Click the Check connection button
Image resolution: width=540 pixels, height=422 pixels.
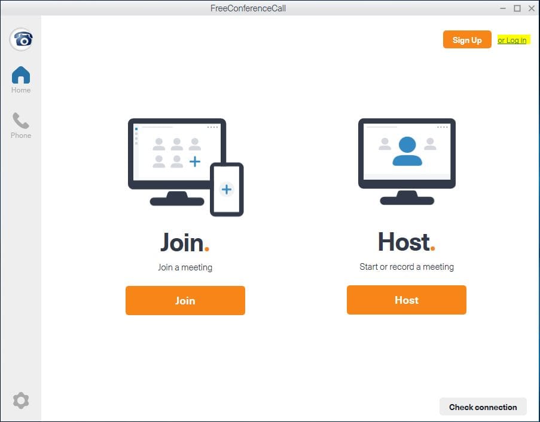(x=483, y=407)
